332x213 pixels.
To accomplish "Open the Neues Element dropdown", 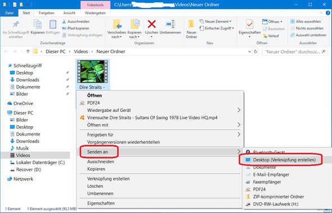I will [x=215, y=21].
